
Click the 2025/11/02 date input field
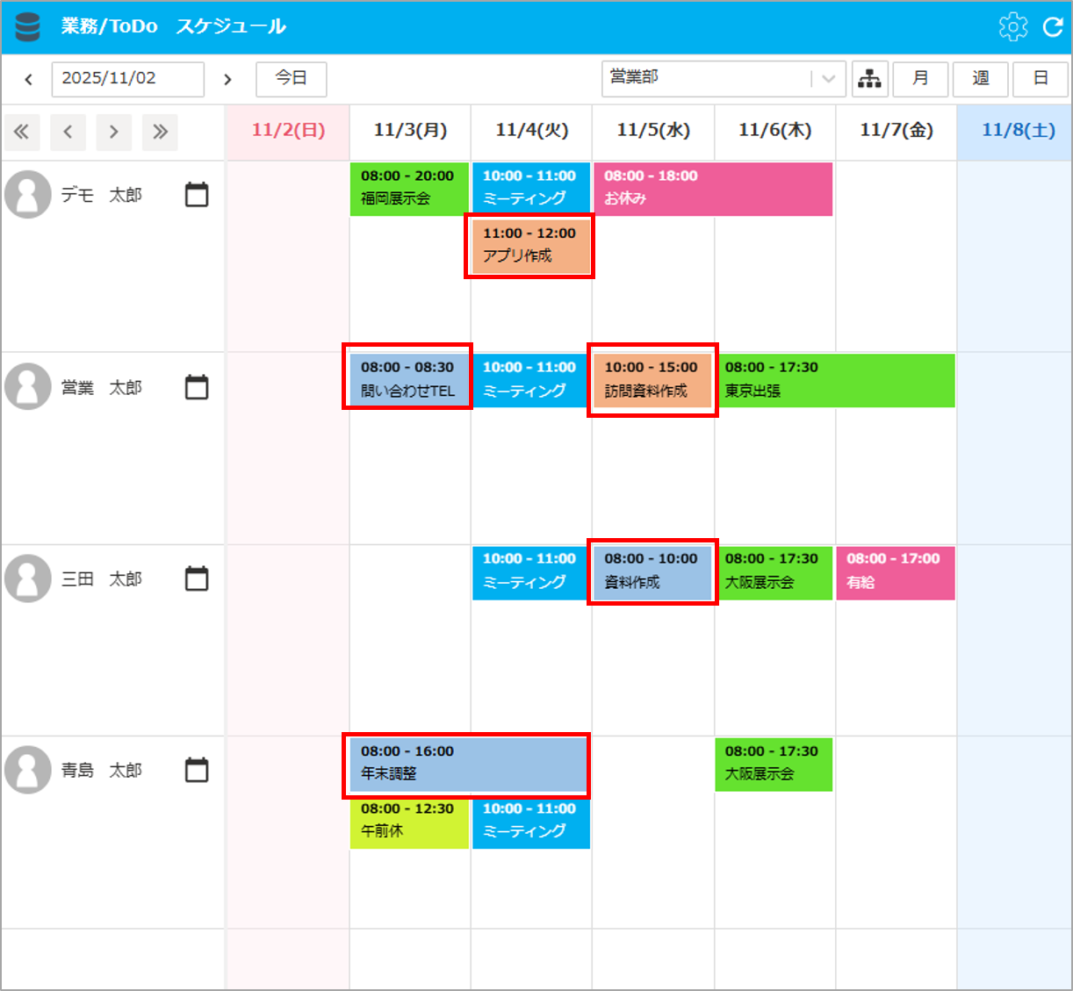(x=128, y=79)
